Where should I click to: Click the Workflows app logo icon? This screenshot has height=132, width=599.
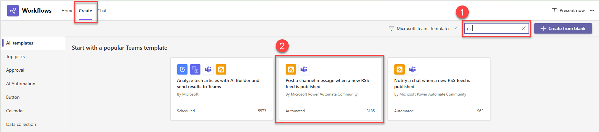pyautogui.click(x=13, y=11)
